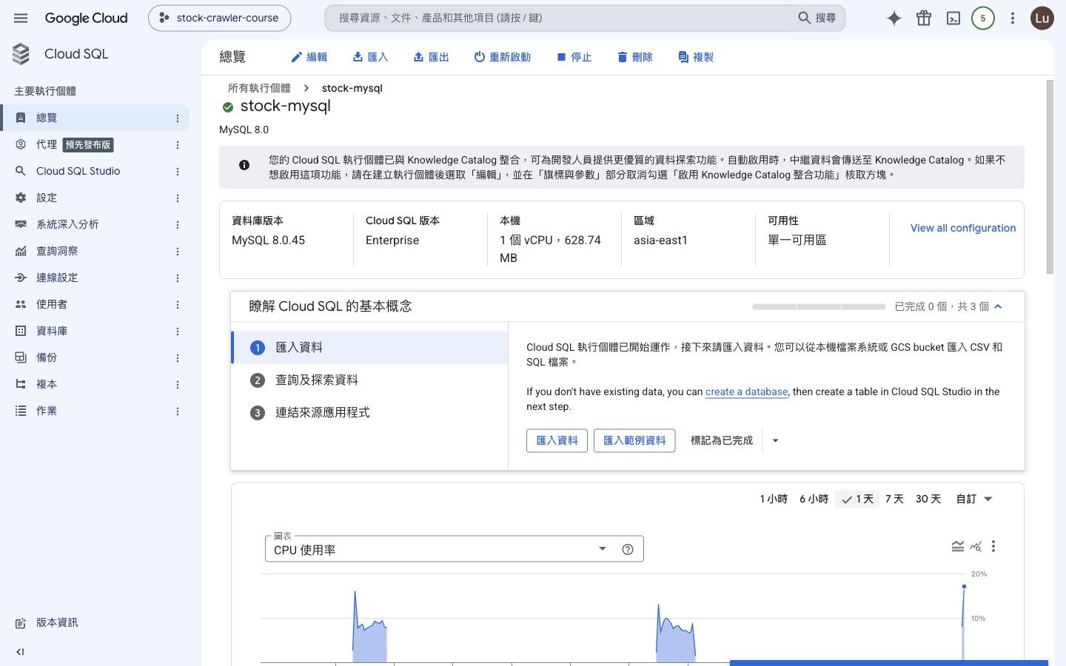Open 系統深入分析 in the sidebar
The width and height of the screenshot is (1066, 666).
(x=67, y=224)
